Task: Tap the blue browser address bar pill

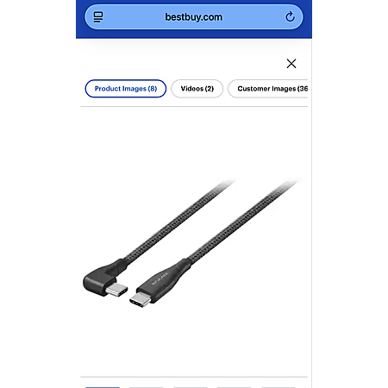Action: click(x=194, y=17)
